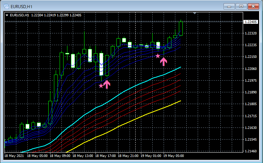
Task: Click the 1.21975 price scale label
Action: click(251, 80)
